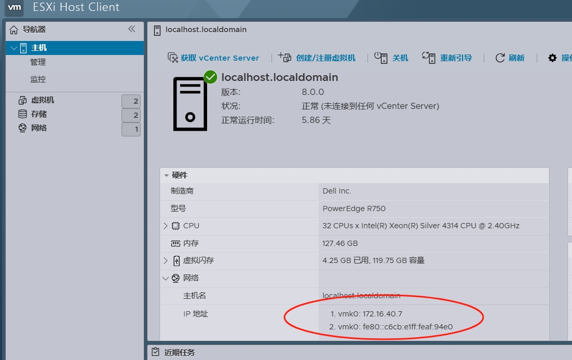This screenshot has width=572, height=360.
Task: Click 创建/注册虚拟机 button
Action: coord(325,58)
